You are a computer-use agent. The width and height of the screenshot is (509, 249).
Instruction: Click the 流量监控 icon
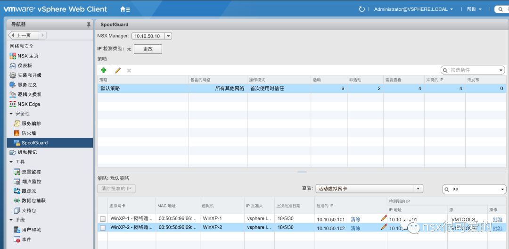point(17,172)
